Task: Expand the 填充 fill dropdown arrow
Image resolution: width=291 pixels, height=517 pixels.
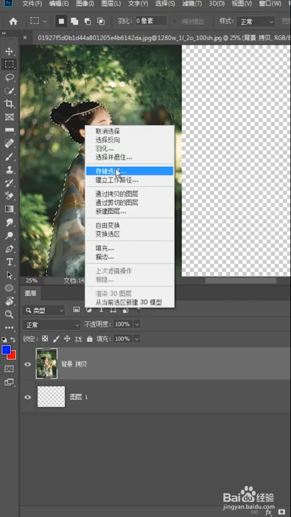Action: click(137, 339)
